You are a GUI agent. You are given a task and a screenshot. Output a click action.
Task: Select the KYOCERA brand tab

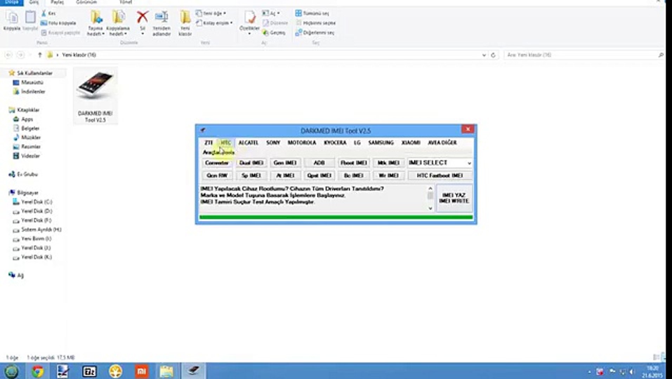pos(335,142)
